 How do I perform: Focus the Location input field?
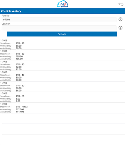[x=59, y=28]
